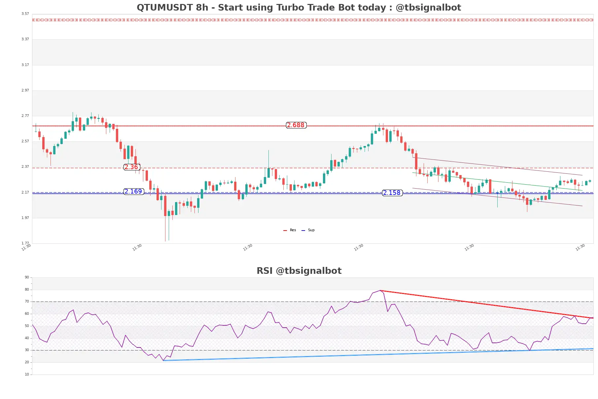Click the 1.77 price axis label
Image resolution: width=598 pixels, height=399 pixels.
click(25, 243)
